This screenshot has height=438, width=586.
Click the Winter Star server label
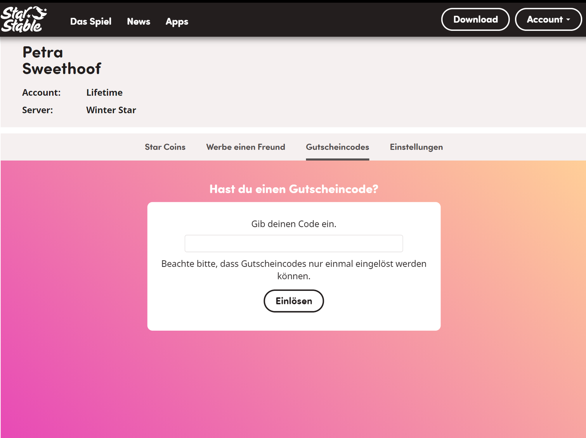point(111,110)
